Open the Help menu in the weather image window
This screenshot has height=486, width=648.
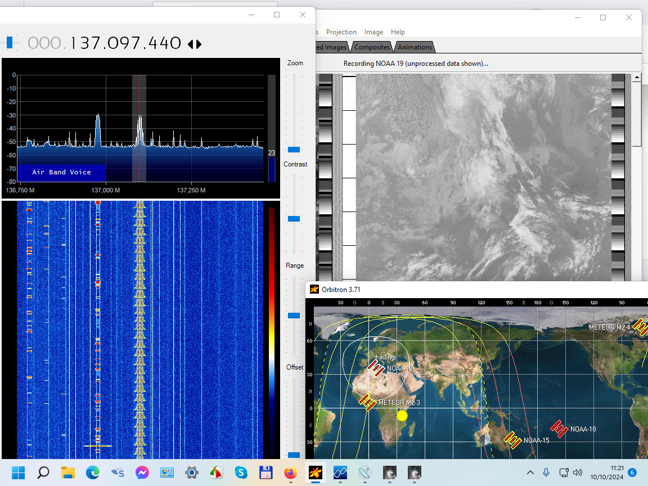(398, 32)
